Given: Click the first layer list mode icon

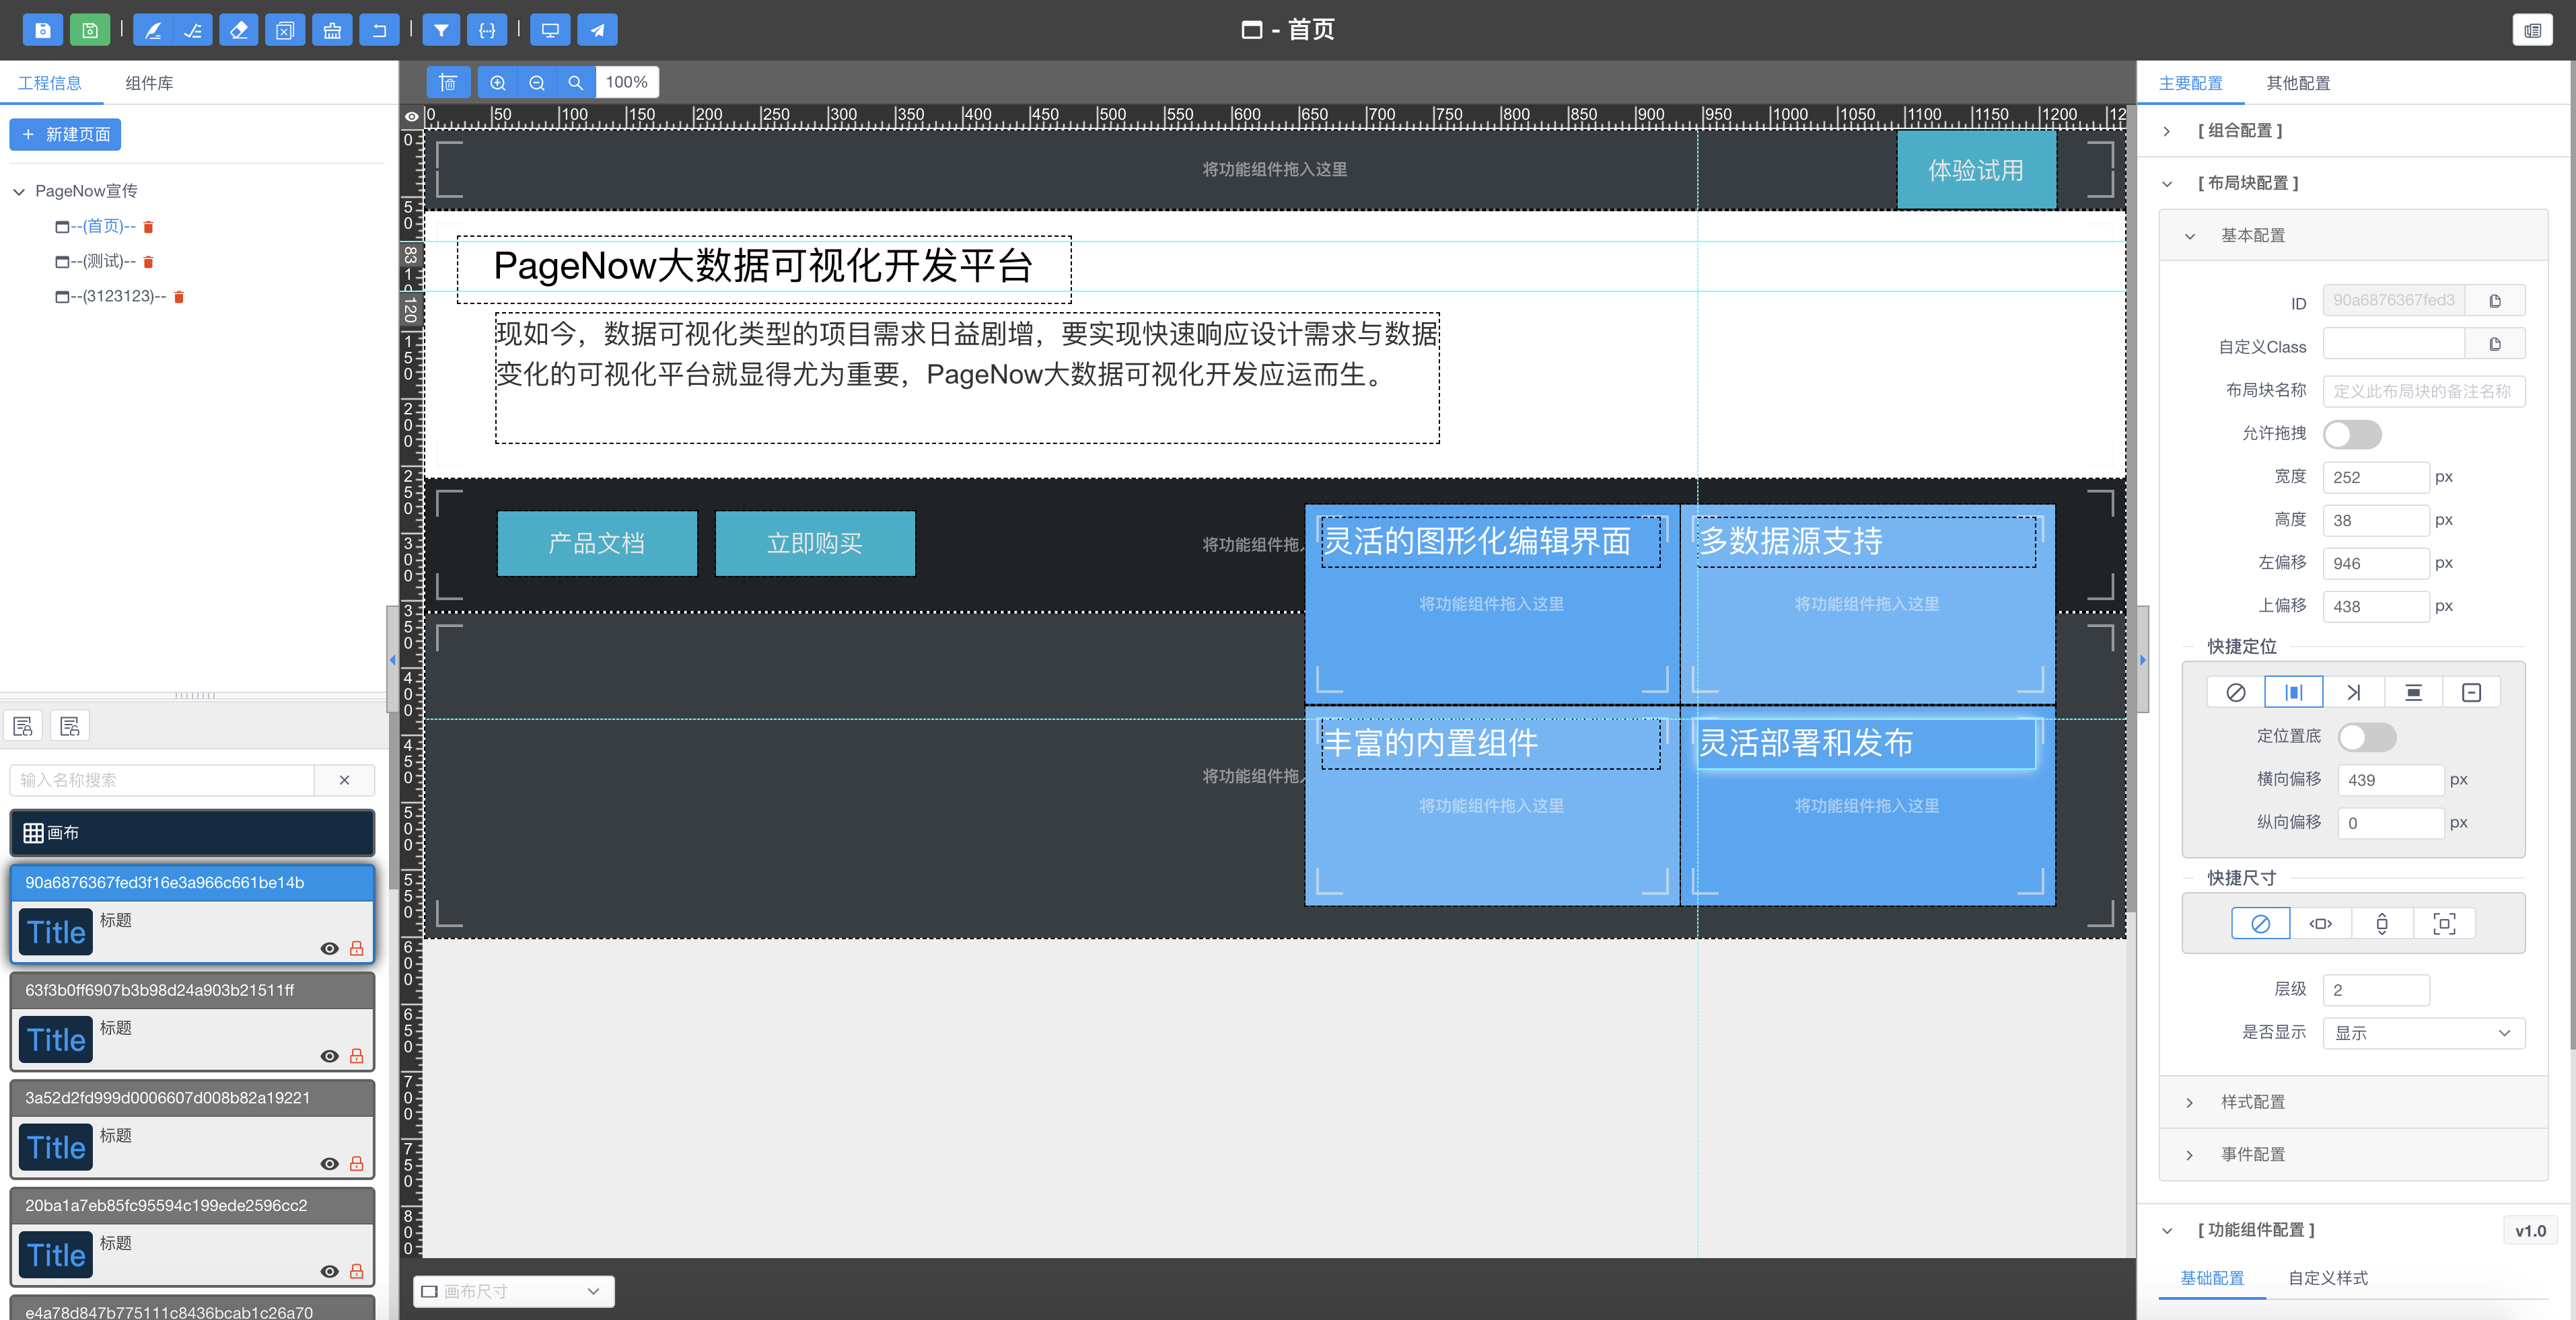Looking at the screenshot, I should tap(23, 726).
